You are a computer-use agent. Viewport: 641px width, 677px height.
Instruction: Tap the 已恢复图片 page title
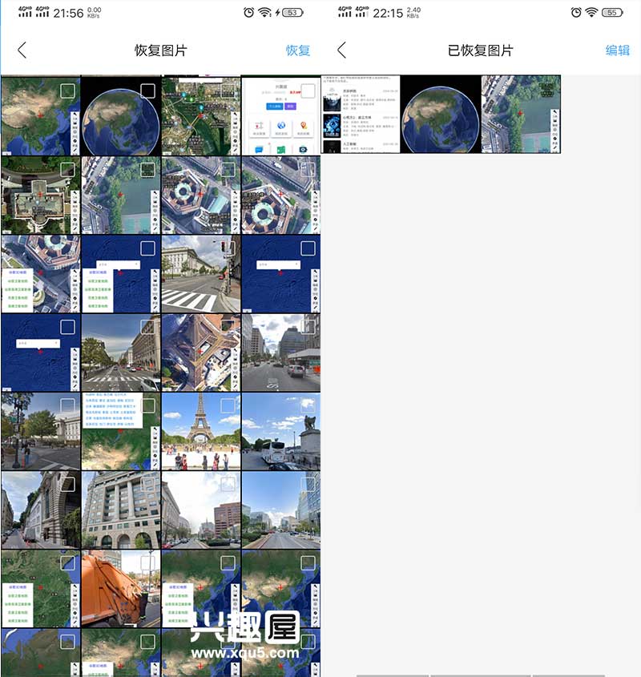[480, 50]
